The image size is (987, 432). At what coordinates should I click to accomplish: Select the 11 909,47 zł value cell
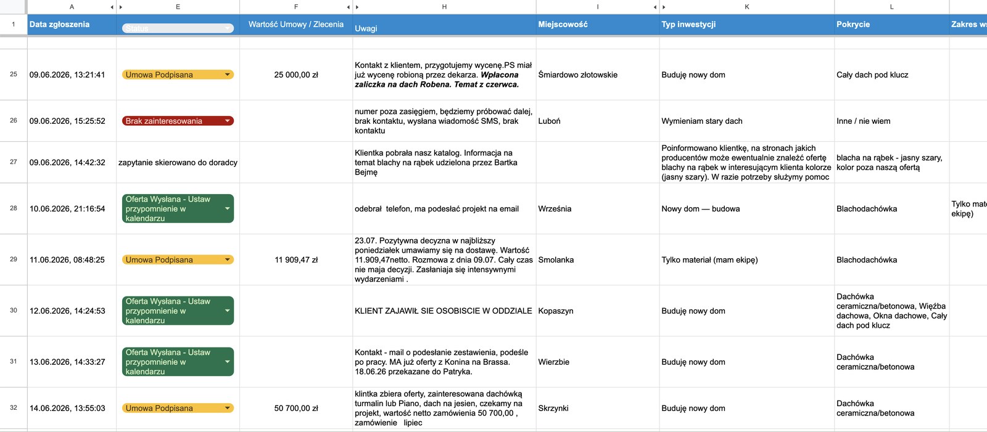pyautogui.click(x=296, y=259)
